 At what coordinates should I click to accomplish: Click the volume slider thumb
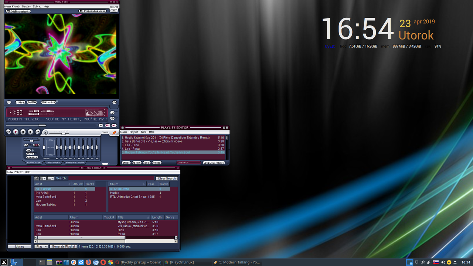coord(63,134)
